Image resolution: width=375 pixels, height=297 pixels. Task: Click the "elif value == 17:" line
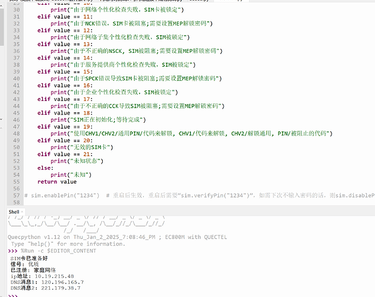[65, 99]
